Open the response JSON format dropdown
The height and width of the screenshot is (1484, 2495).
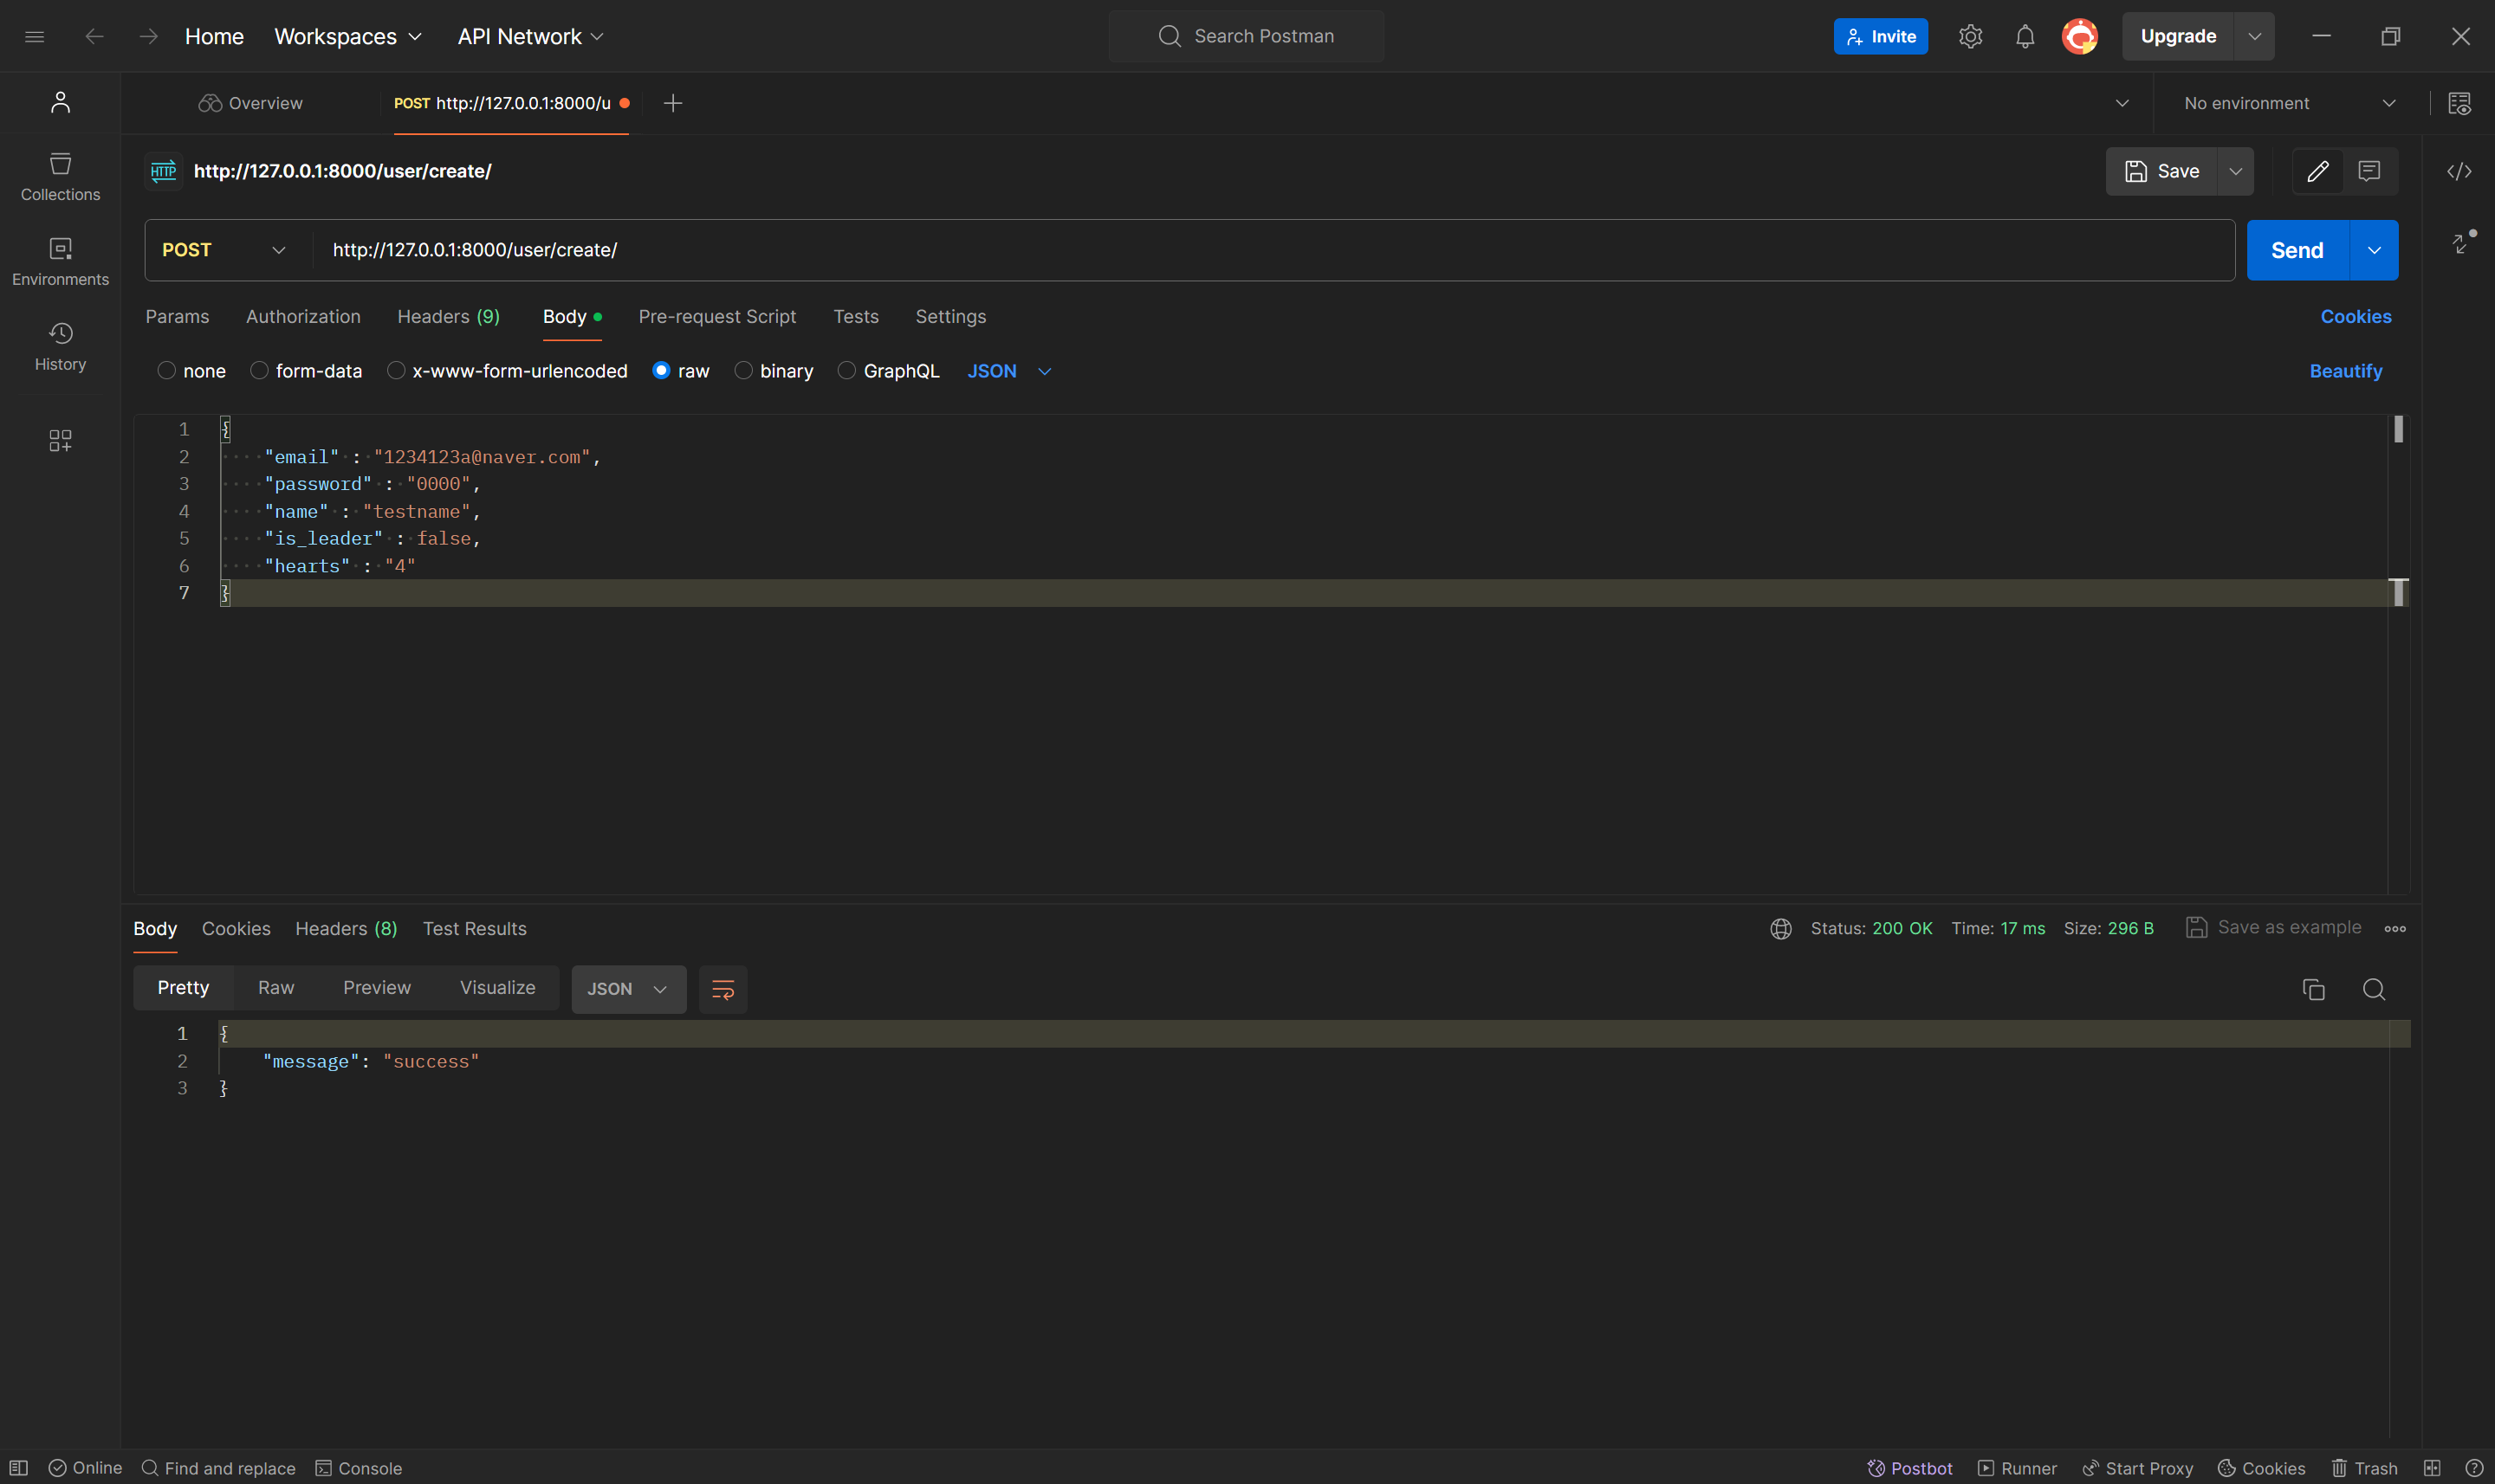click(x=628, y=989)
